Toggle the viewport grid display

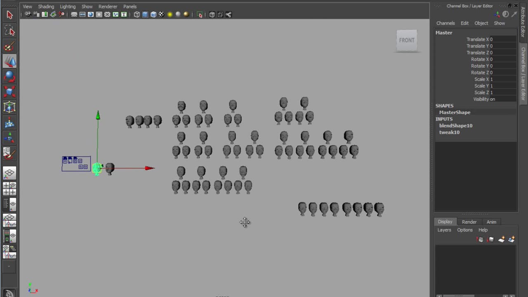coord(74,14)
